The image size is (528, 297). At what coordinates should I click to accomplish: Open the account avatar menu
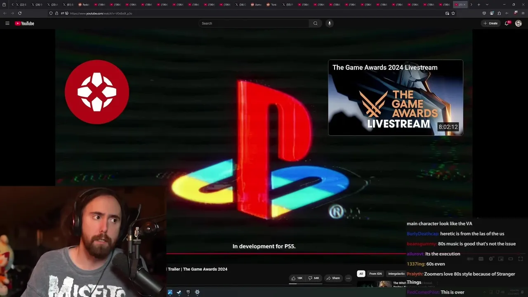point(519,24)
